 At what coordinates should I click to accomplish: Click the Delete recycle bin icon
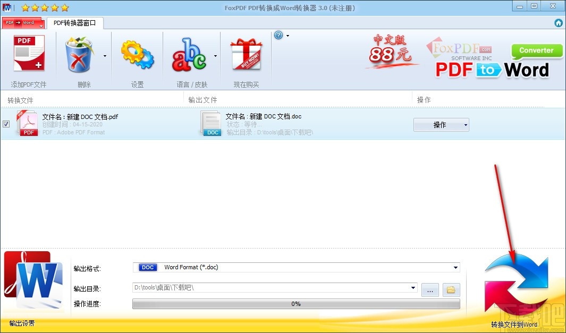(x=79, y=55)
